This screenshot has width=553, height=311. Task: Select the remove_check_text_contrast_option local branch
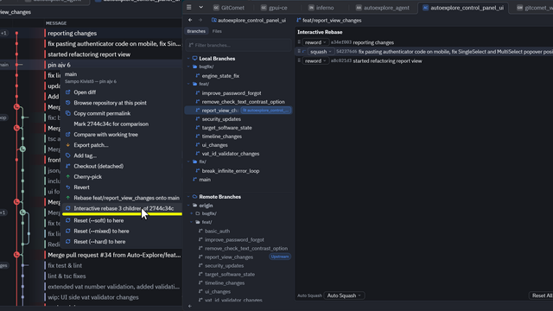tap(243, 102)
